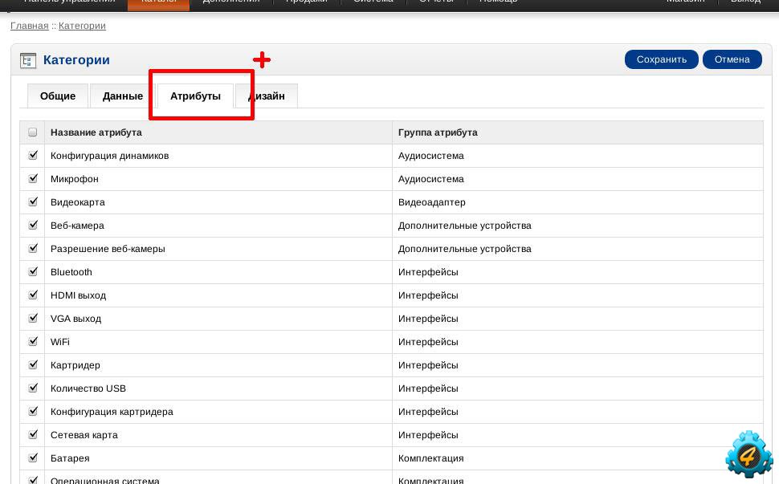Uncheck the HDMI выход checkbox
779x484 pixels.
pyautogui.click(x=33, y=295)
